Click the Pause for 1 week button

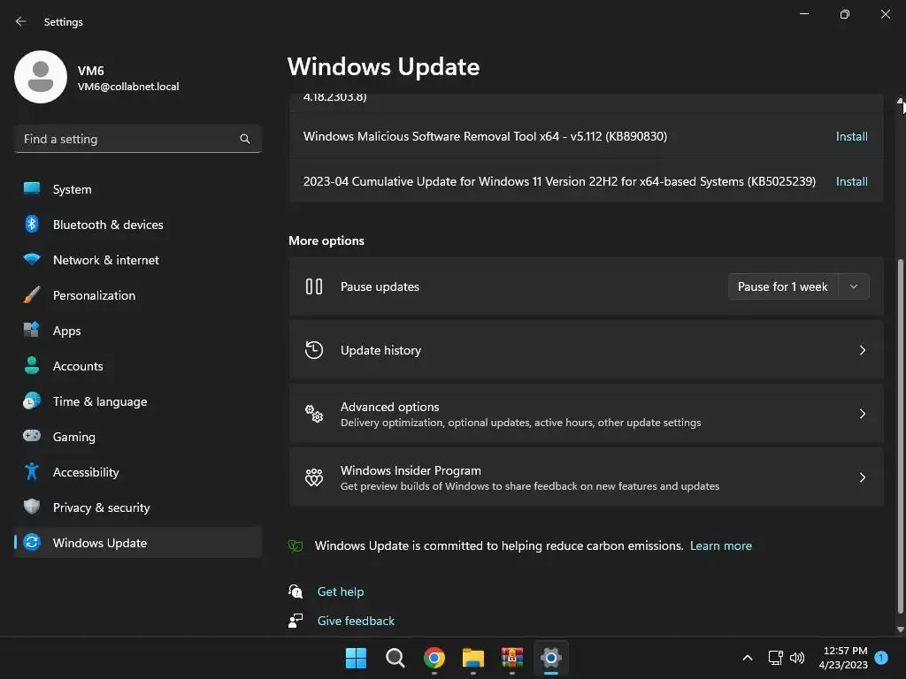[783, 286]
